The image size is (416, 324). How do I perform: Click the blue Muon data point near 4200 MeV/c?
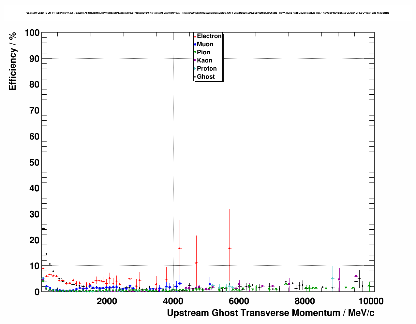[x=180, y=284]
